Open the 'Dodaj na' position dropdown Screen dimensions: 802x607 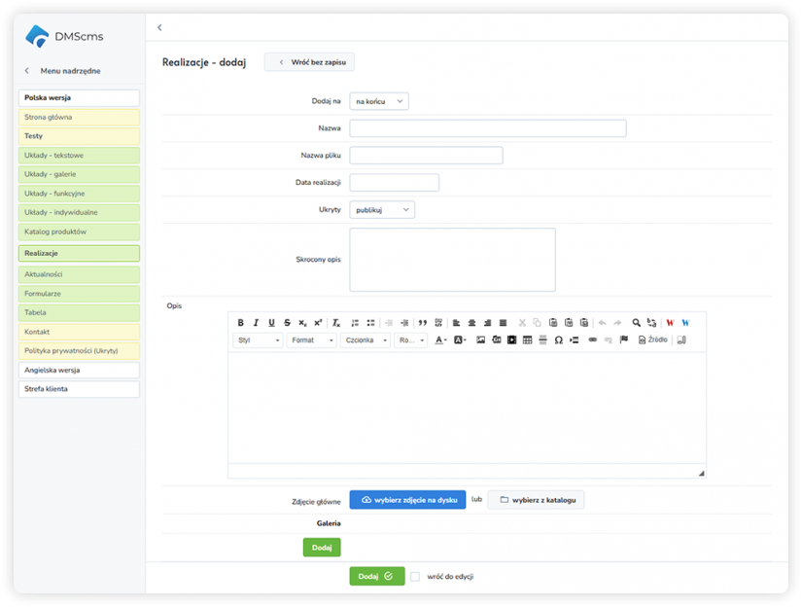pyautogui.click(x=379, y=100)
